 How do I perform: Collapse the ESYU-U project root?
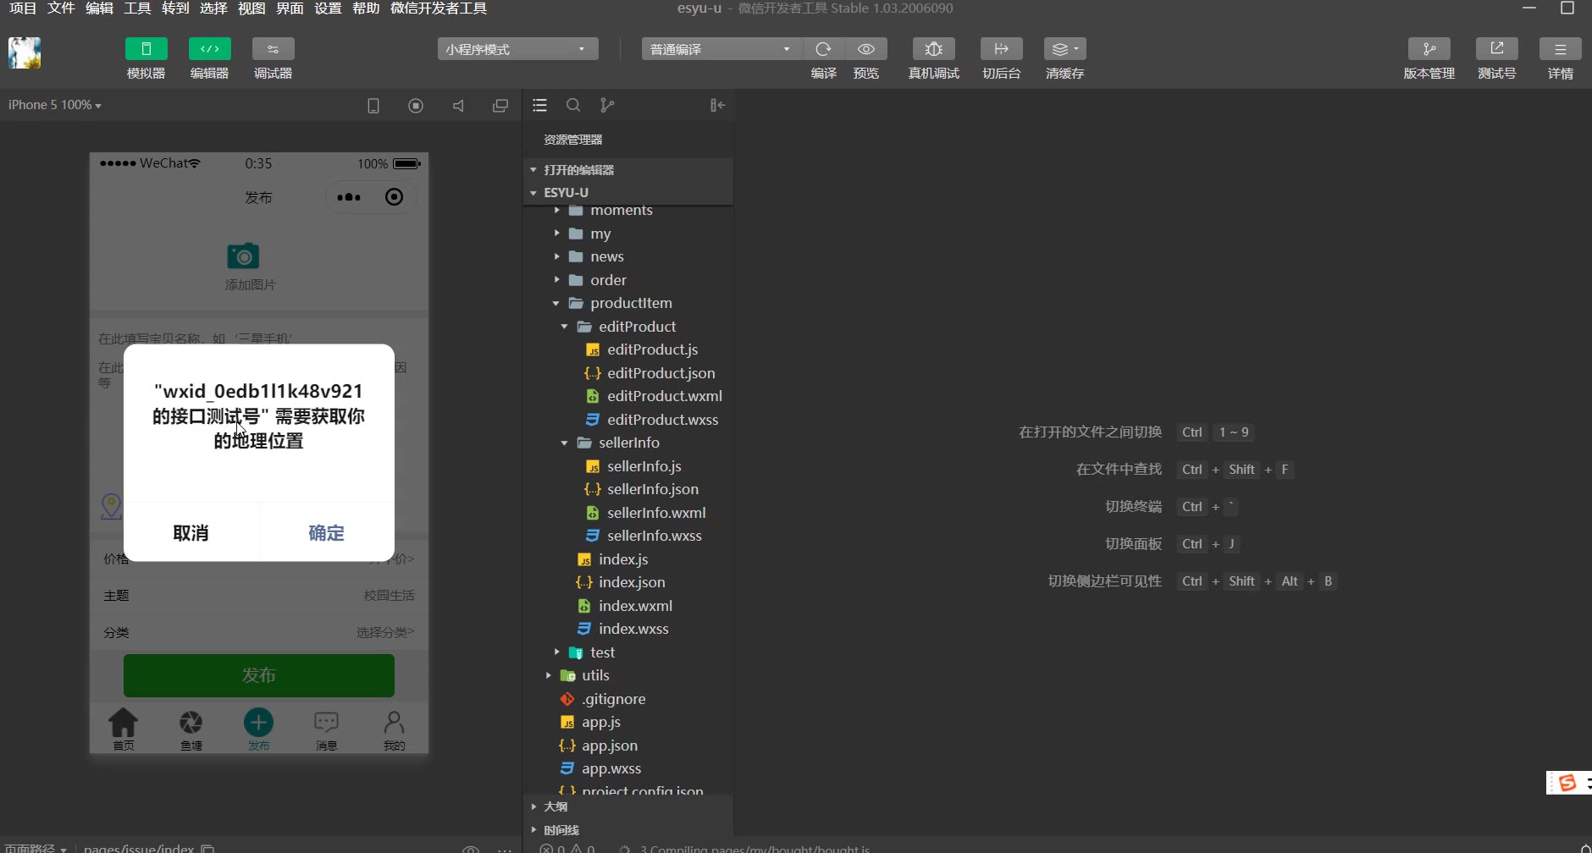coord(627,193)
